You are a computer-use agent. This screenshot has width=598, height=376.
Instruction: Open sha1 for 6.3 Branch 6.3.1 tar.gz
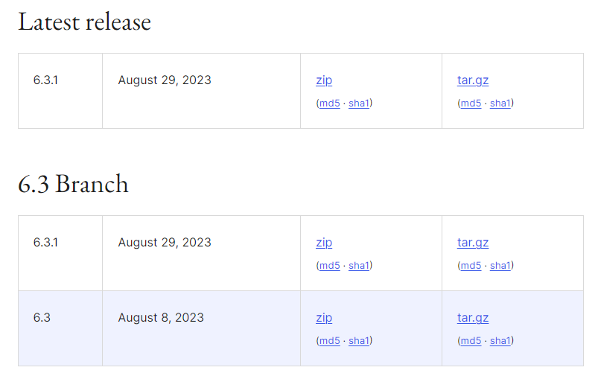tap(500, 266)
